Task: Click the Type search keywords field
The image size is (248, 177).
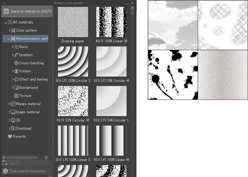Action: coord(27,171)
